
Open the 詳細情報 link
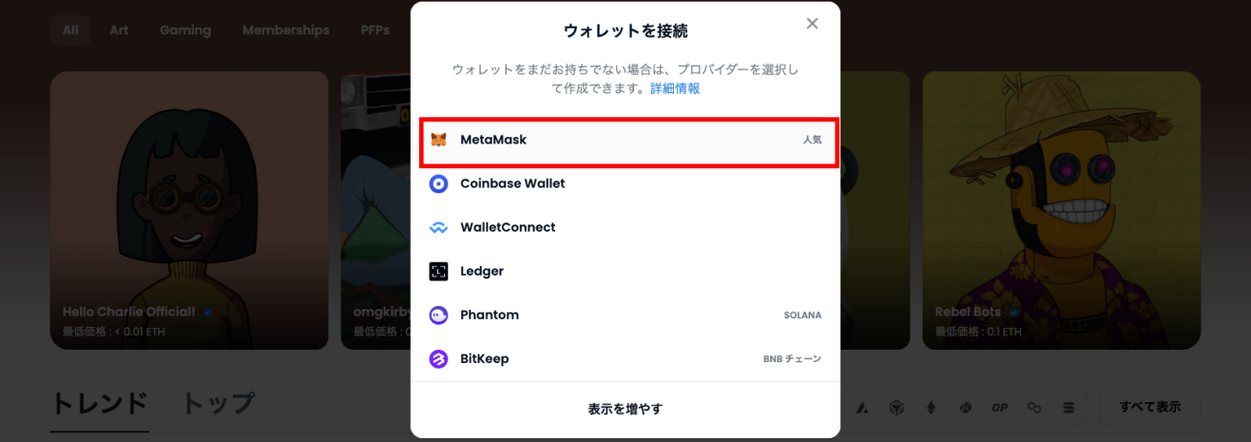coord(675,88)
